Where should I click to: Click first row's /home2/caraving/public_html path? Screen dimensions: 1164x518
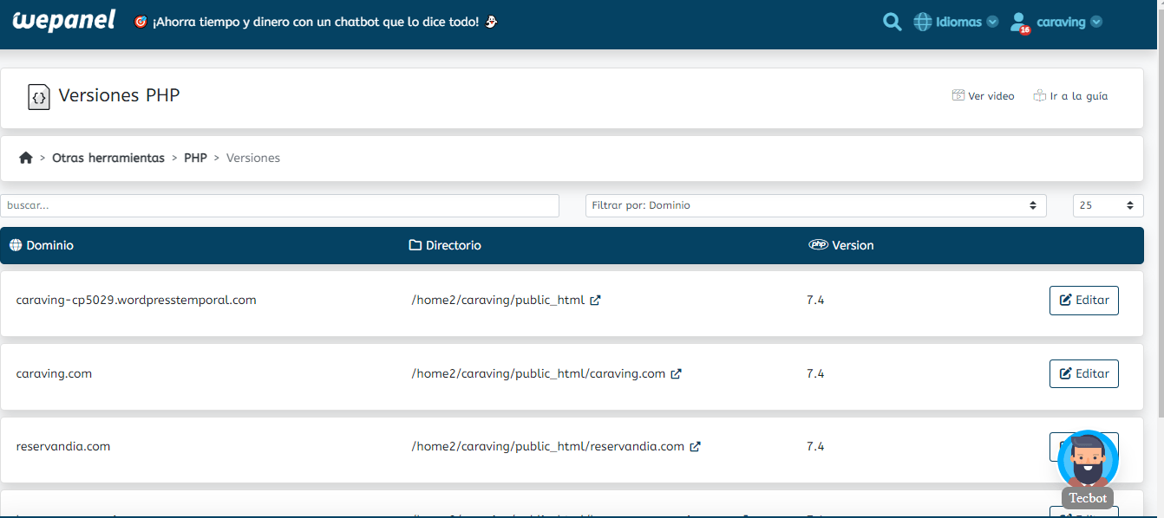point(498,301)
